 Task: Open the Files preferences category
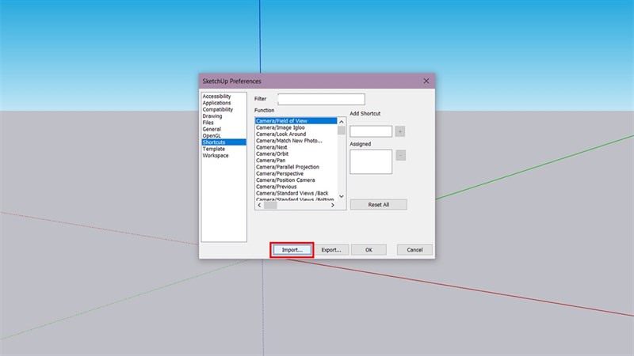[x=208, y=123]
